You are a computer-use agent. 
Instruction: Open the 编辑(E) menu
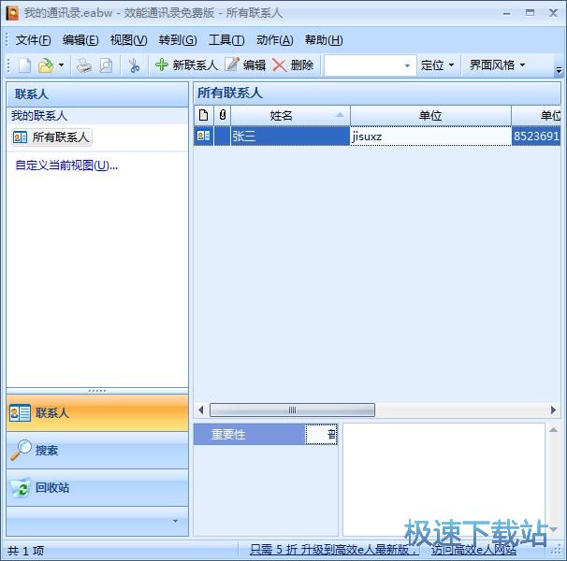click(x=80, y=40)
